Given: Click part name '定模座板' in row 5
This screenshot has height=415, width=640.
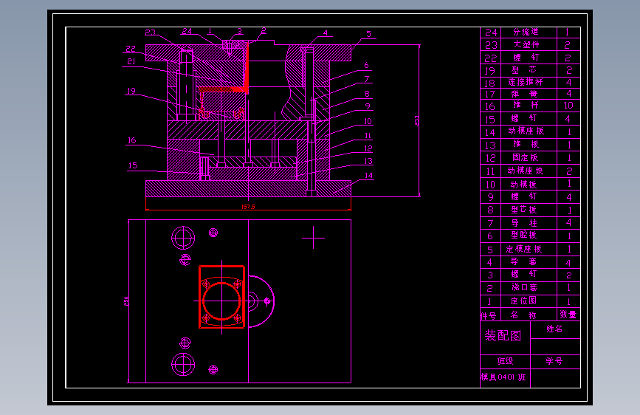Looking at the screenshot, I should pyautogui.click(x=524, y=249).
